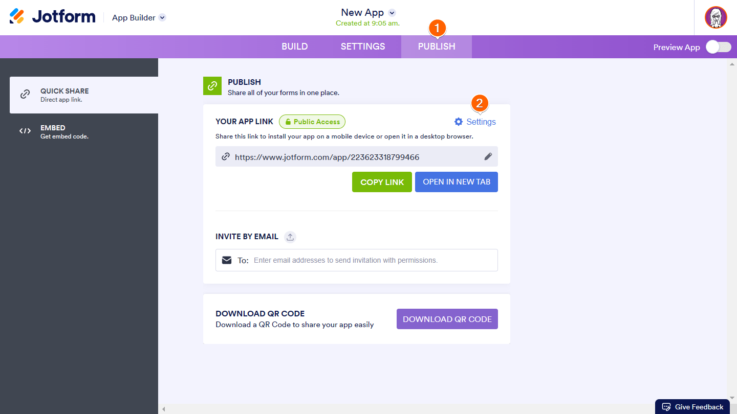The image size is (737, 414).
Task: Click the feedback icon in Give Feedback
Action: [x=666, y=407]
